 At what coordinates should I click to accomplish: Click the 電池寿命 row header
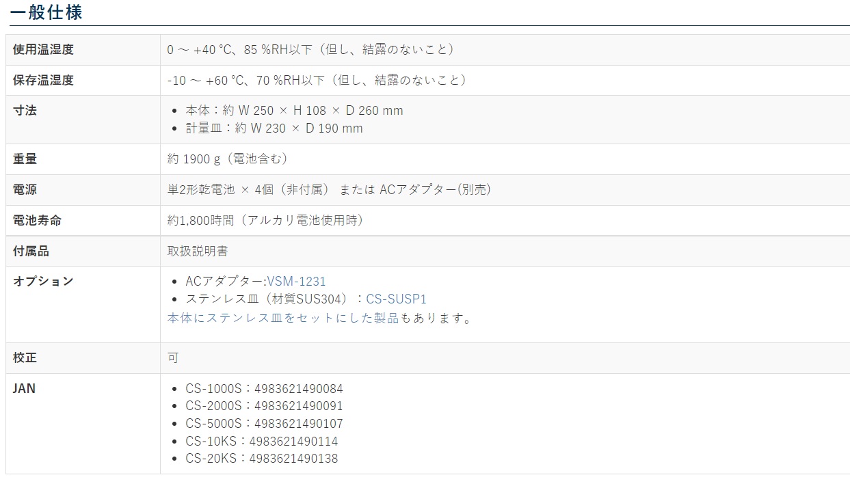point(37,220)
